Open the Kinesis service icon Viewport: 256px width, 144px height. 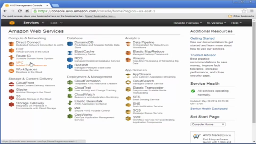pos(128,60)
